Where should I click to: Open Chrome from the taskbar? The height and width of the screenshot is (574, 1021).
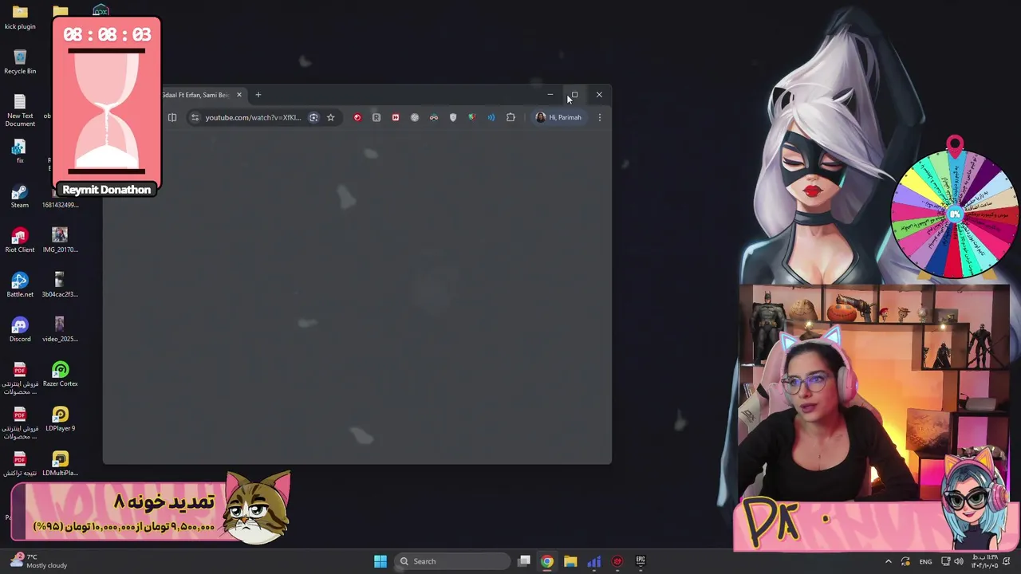pyautogui.click(x=547, y=561)
